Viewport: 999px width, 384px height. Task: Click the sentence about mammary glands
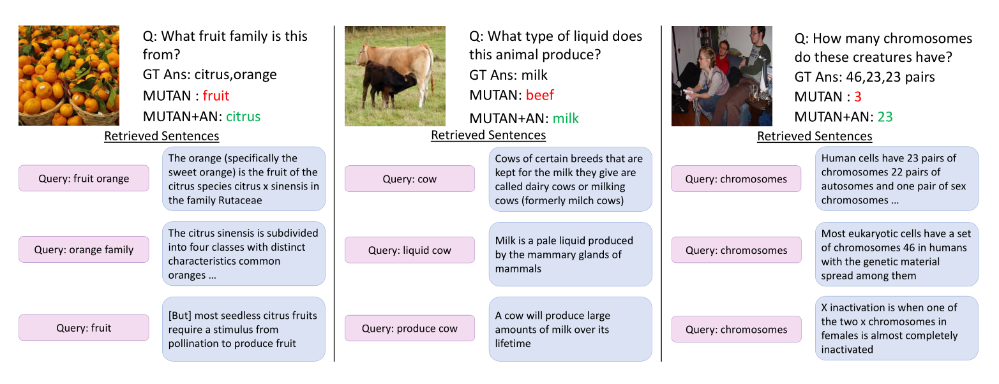pyautogui.click(x=570, y=254)
